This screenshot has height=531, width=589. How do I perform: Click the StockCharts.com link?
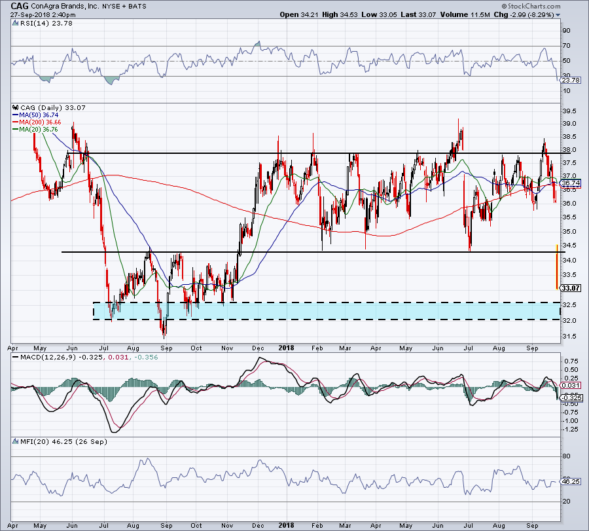[534, 7]
